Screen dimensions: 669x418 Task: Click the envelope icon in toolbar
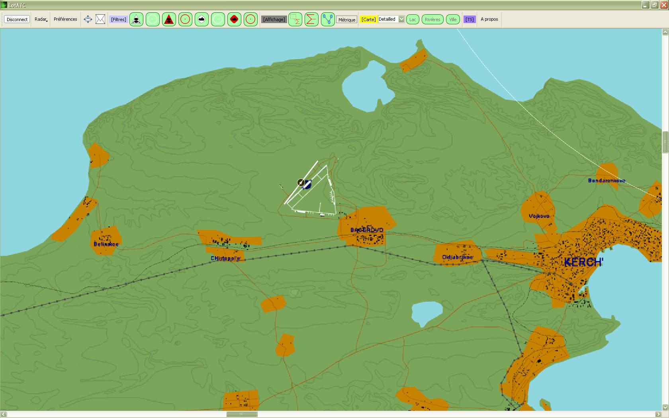point(100,19)
